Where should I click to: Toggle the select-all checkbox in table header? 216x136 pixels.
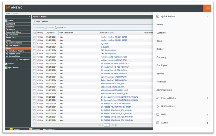35,33
